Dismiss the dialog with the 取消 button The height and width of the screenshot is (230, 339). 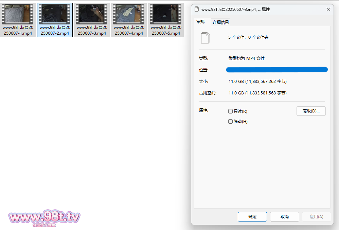point(284,217)
